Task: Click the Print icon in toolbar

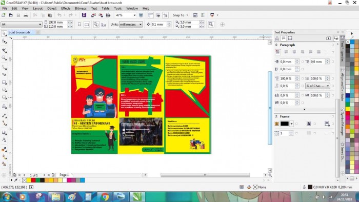Action: click(26, 15)
